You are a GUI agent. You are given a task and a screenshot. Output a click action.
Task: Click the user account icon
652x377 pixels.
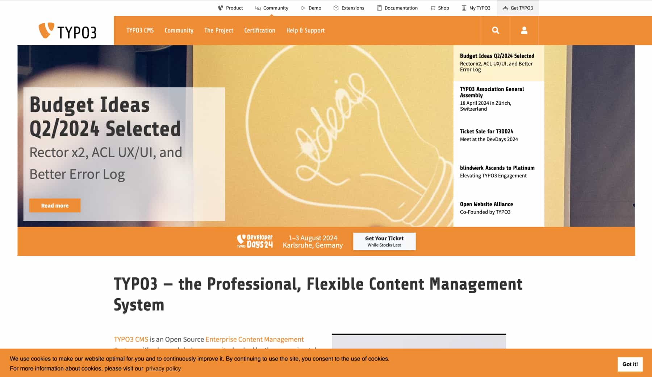click(524, 30)
